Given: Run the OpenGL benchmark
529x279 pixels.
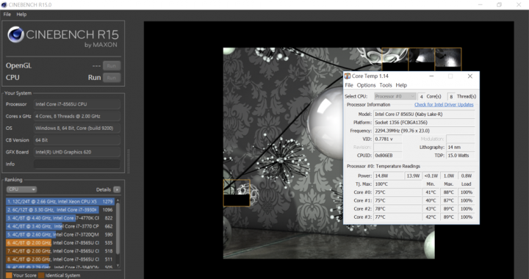Looking at the screenshot, I should 112,65.
